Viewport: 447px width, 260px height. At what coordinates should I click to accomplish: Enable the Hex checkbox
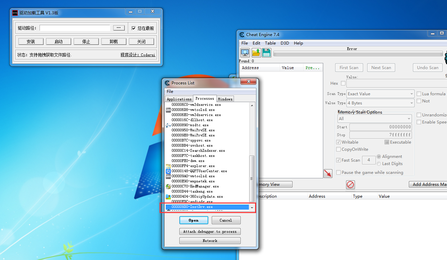click(x=343, y=83)
